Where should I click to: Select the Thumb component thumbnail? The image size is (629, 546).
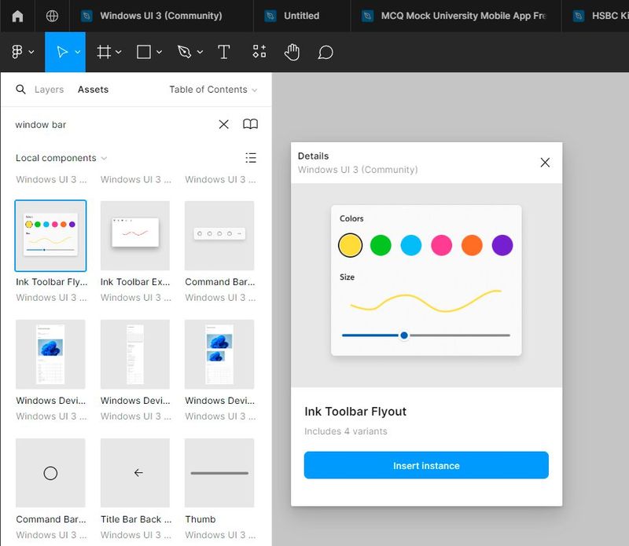(219, 473)
